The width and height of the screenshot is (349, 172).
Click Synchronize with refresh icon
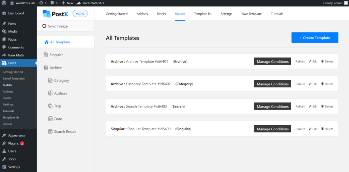click(x=55, y=26)
